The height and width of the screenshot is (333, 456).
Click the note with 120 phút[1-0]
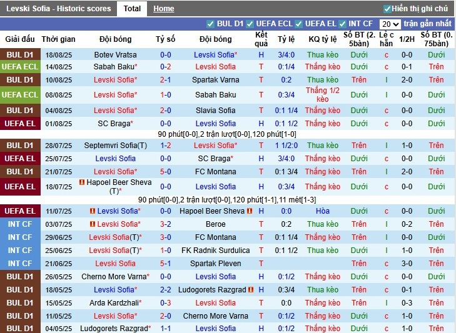[x=227, y=134]
